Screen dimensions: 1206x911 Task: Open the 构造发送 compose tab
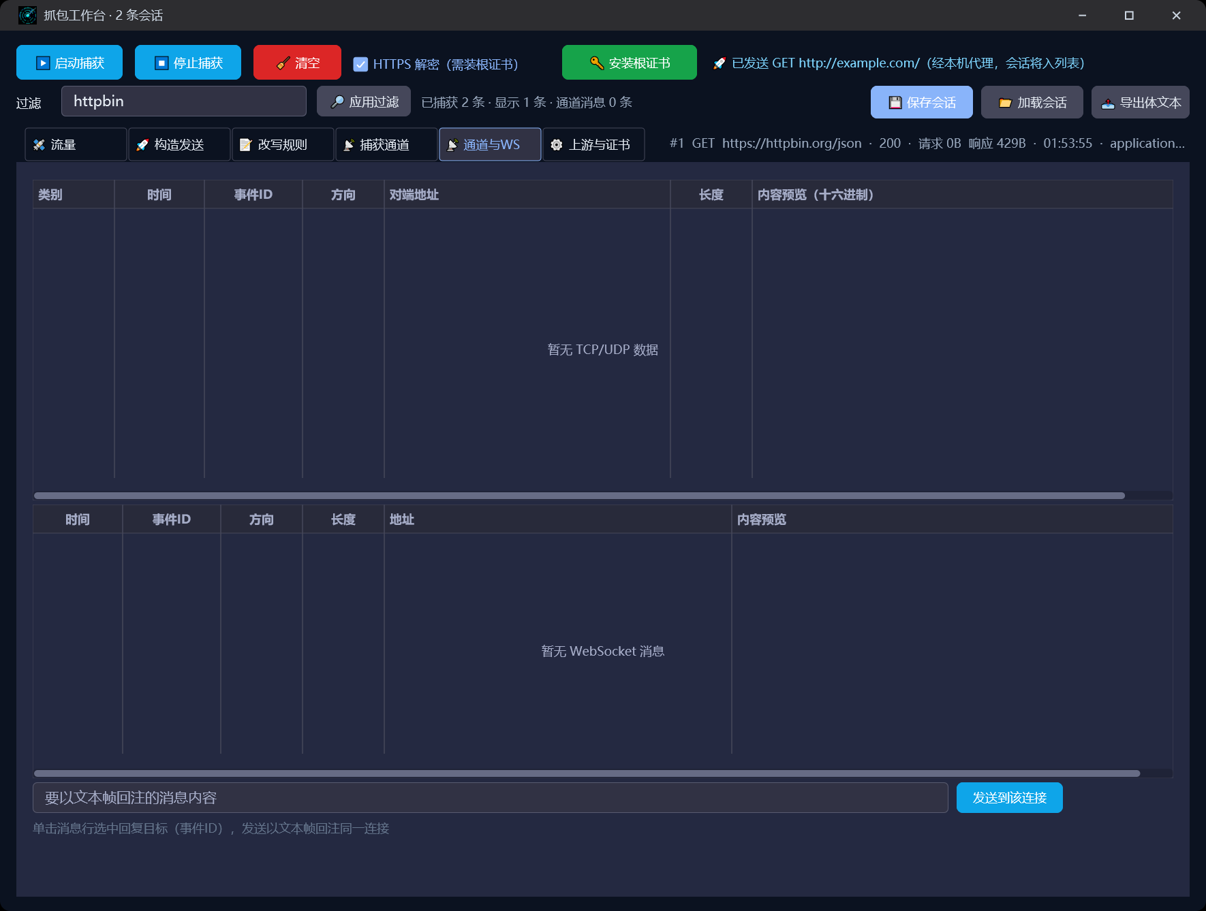tap(179, 144)
